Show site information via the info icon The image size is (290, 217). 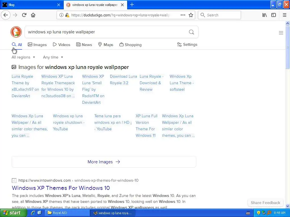click(61, 15)
